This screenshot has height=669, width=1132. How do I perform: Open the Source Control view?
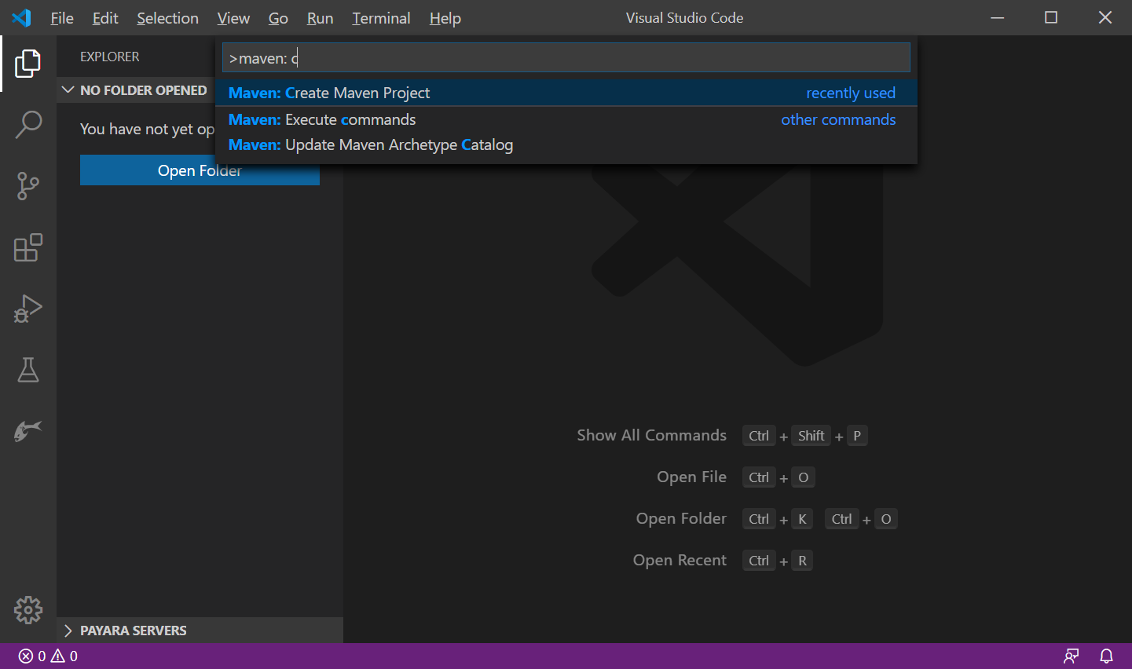(27, 186)
